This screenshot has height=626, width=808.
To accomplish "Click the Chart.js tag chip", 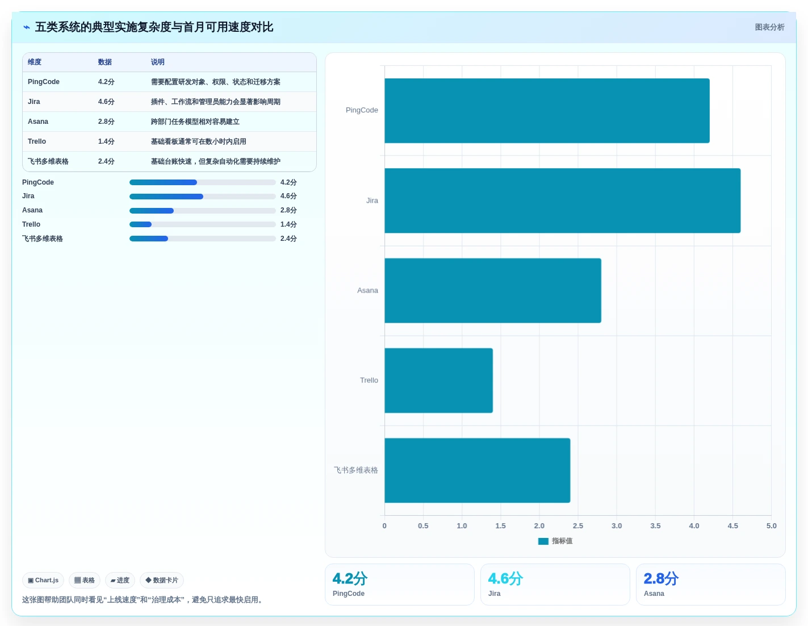I will (43, 580).
